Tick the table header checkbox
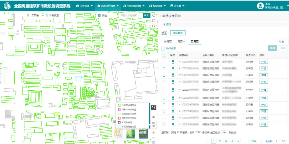The height and width of the screenshot is (144, 289). point(164,55)
